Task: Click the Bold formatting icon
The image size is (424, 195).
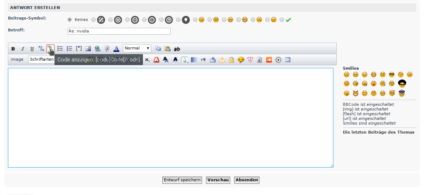Action: (13, 49)
